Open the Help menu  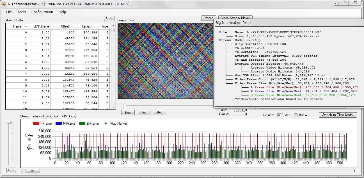(x=62, y=12)
